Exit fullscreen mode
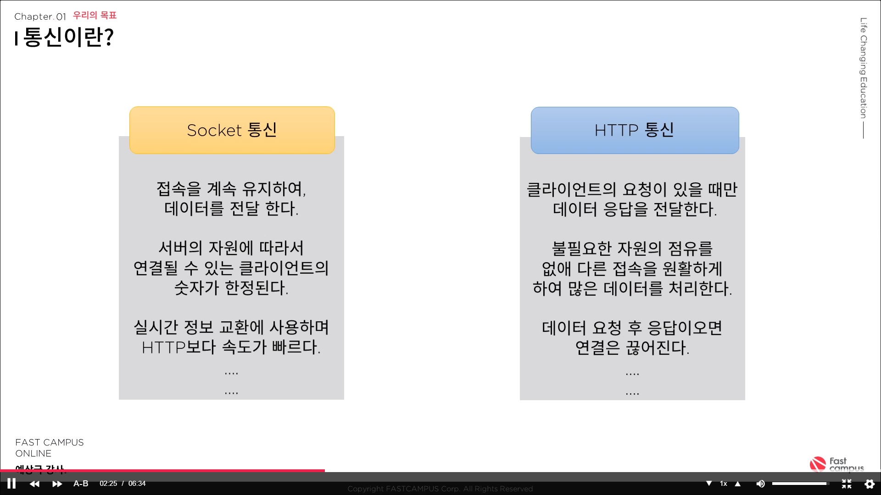The image size is (881, 495). coord(847,484)
